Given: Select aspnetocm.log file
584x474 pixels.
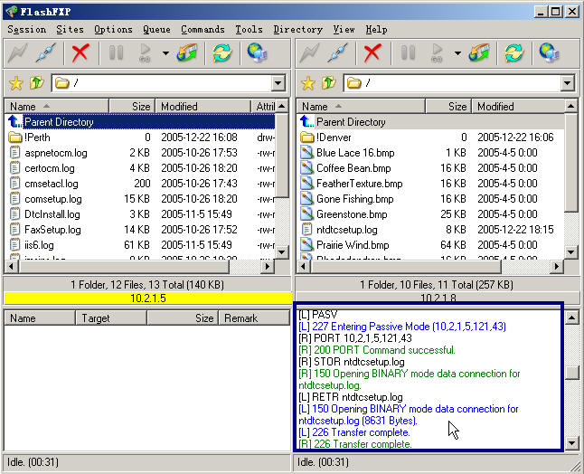Looking at the screenshot, I should (x=140, y=153).
